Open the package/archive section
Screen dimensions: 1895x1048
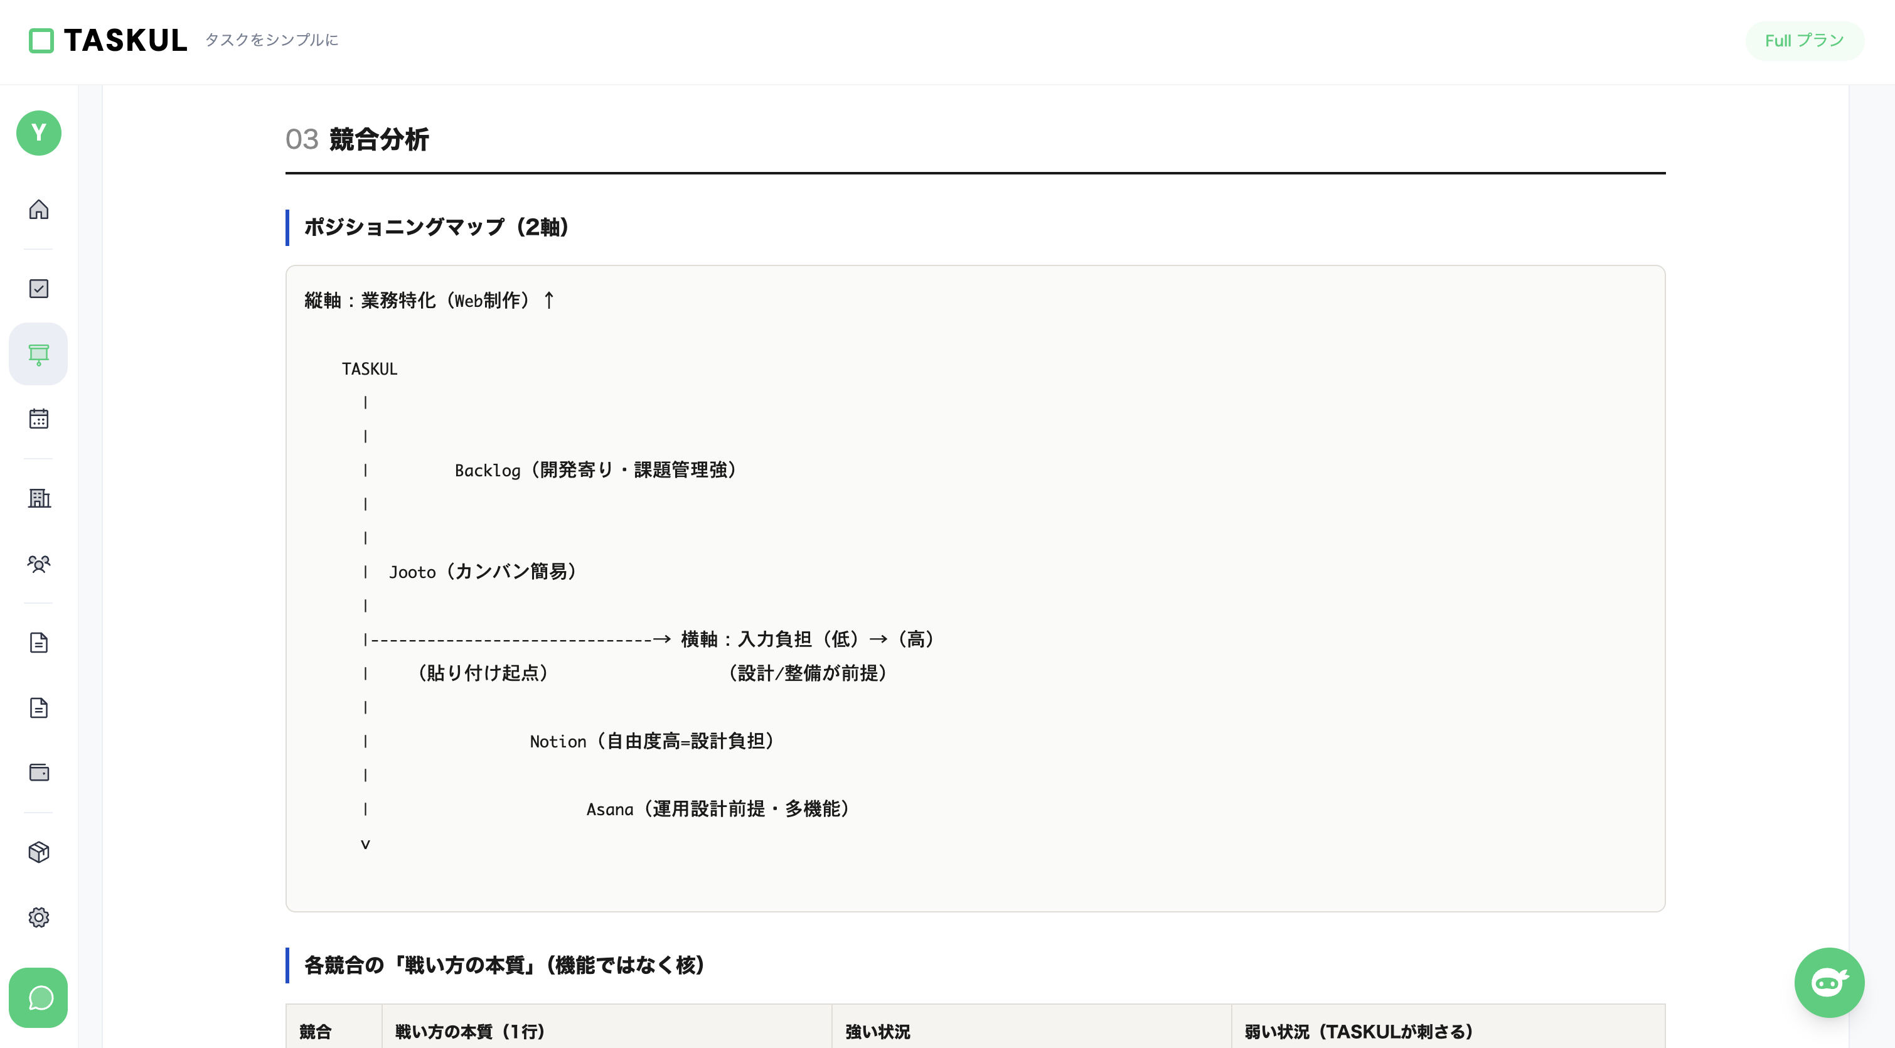pyautogui.click(x=38, y=852)
